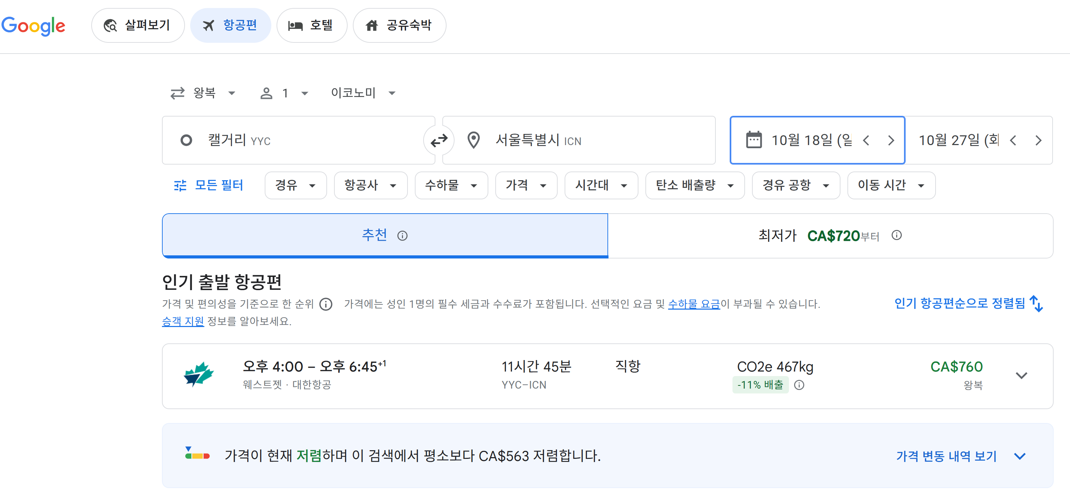Open the 경유 공항 connecting airports filter
This screenshot has width=1070, height=494.
(796, 185)
